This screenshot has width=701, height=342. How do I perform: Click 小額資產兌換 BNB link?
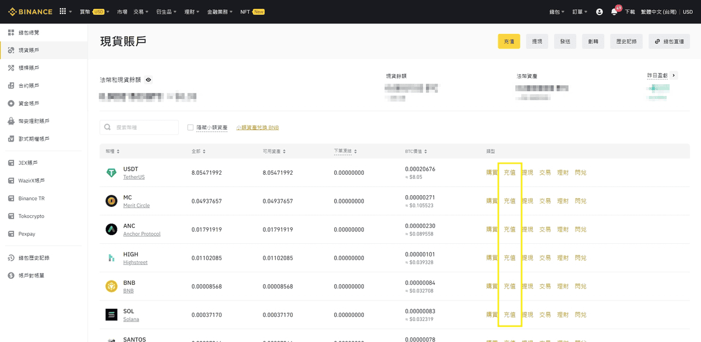pyautogui.click(x=258, y=127)
